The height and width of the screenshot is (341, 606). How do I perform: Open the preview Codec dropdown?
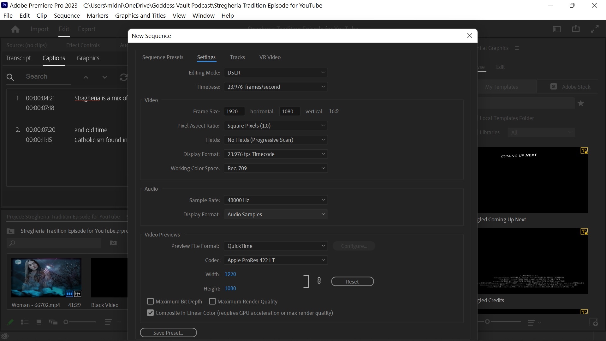pyautogui.click(x=276, y=260)
